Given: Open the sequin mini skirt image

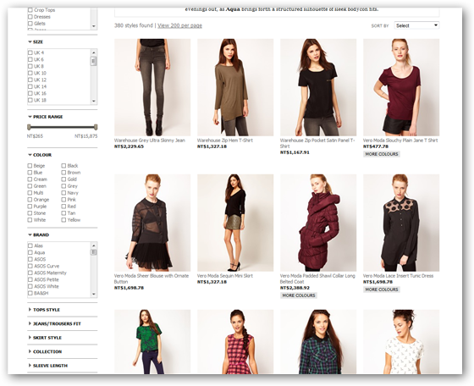Looking at the screenshot, I should point(235,223).
